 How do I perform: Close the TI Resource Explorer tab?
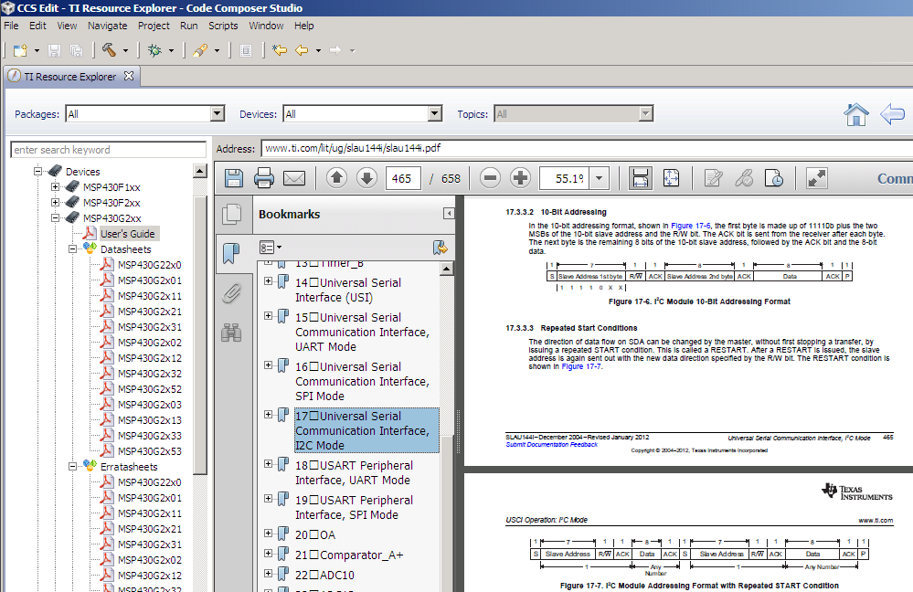pyautogui.click(x=129, y=76)
